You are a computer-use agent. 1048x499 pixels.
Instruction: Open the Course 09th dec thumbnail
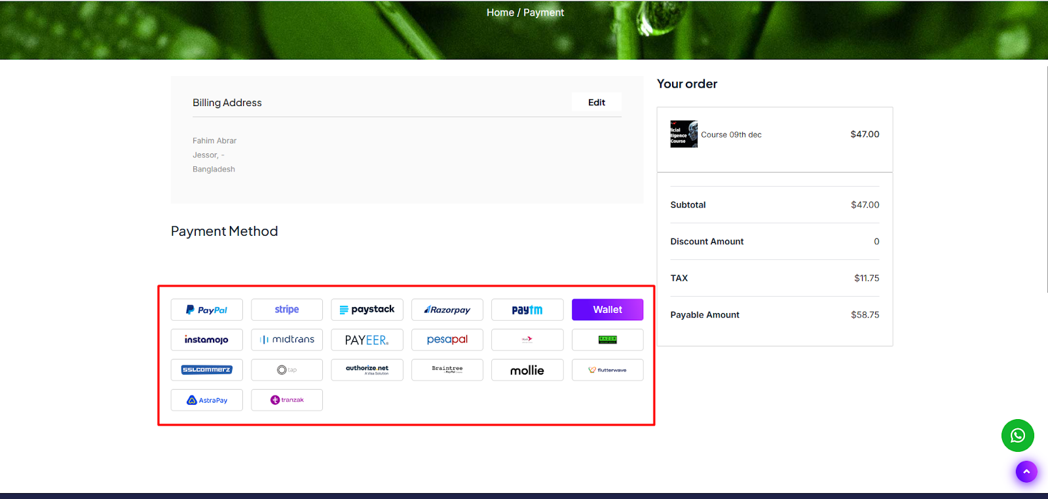(684, 134)
